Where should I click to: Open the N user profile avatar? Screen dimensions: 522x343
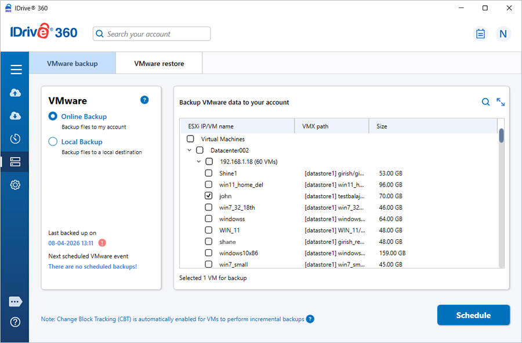pos(503,34)
